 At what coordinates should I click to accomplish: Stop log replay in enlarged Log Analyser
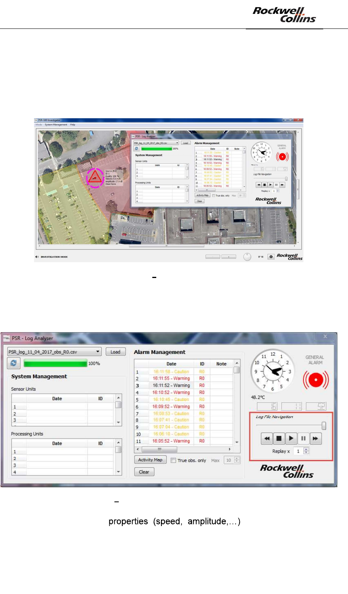click(x=279, y=438)
